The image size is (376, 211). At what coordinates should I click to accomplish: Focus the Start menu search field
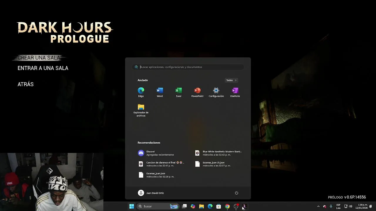(x=188, y=67)
